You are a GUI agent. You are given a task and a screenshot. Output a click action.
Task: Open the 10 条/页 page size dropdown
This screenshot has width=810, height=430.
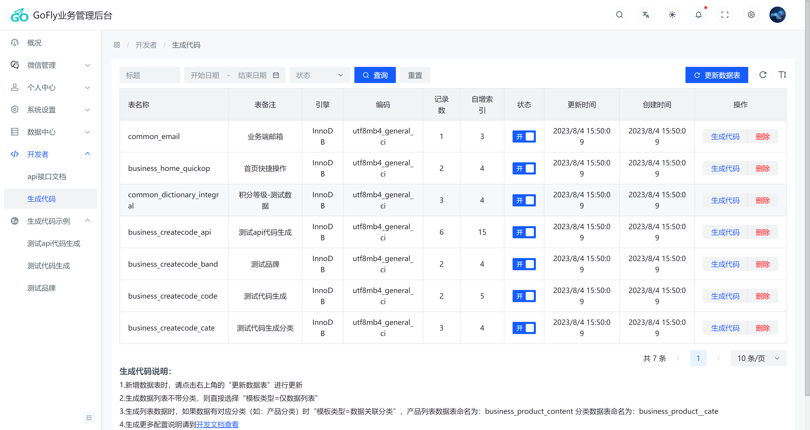pos(758,358)
